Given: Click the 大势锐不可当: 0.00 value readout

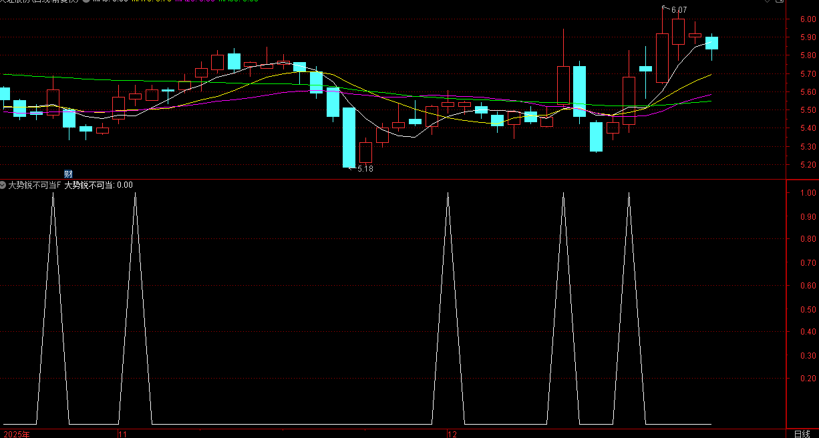Looking at the screenshot, I should [x=99, y=185].
